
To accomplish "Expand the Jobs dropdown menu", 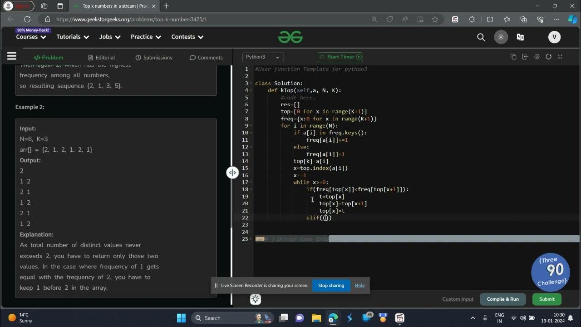I will [110, 37].
